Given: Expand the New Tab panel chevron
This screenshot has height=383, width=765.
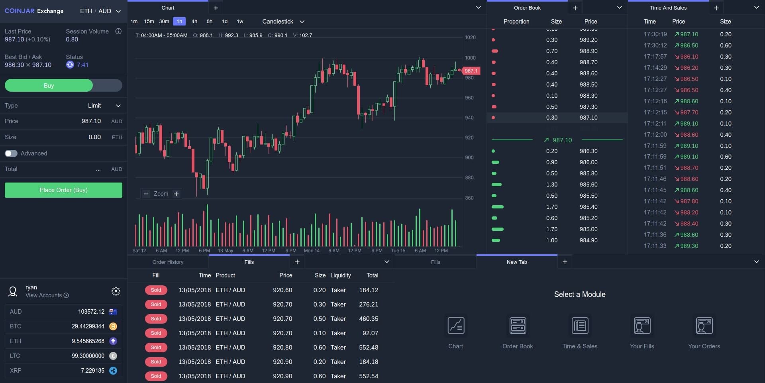Looking at the screenshot, I should click(x=756, y=262).
